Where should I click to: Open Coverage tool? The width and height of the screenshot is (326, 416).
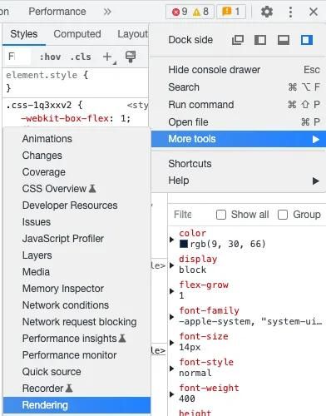click(77, 172)
